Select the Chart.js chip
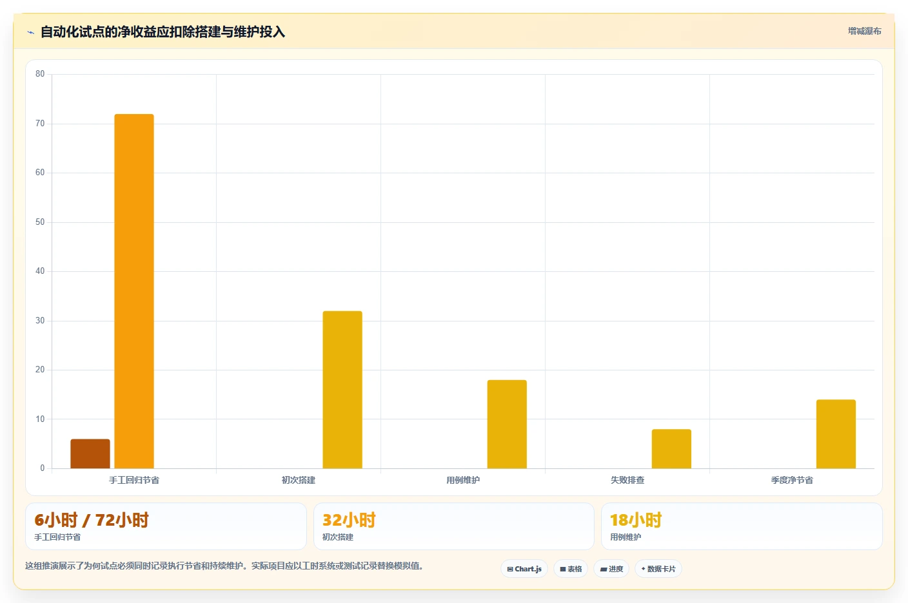 (524, 569)
